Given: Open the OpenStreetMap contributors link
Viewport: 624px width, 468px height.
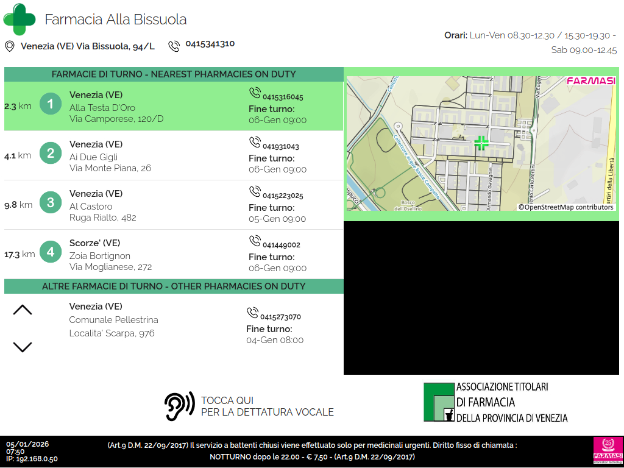Looking at the screenshot, I should tap(566, 207).
